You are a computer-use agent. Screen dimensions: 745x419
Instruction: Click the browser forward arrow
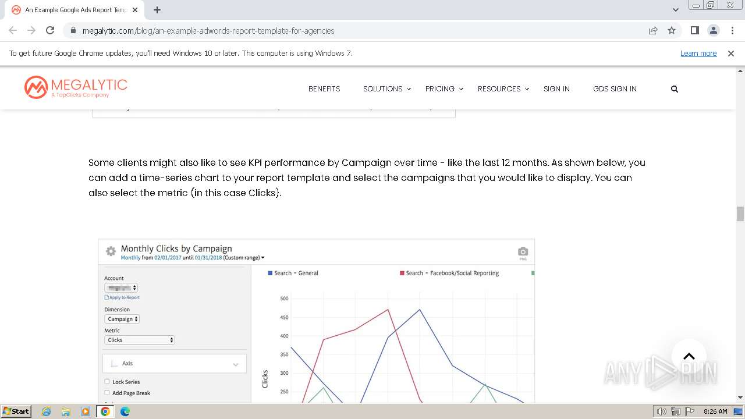(31, 30)
